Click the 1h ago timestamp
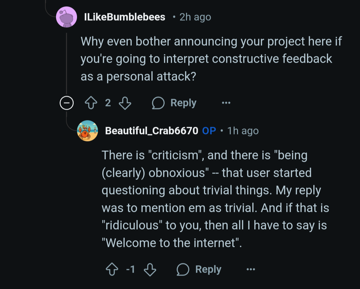 [243, 131]
